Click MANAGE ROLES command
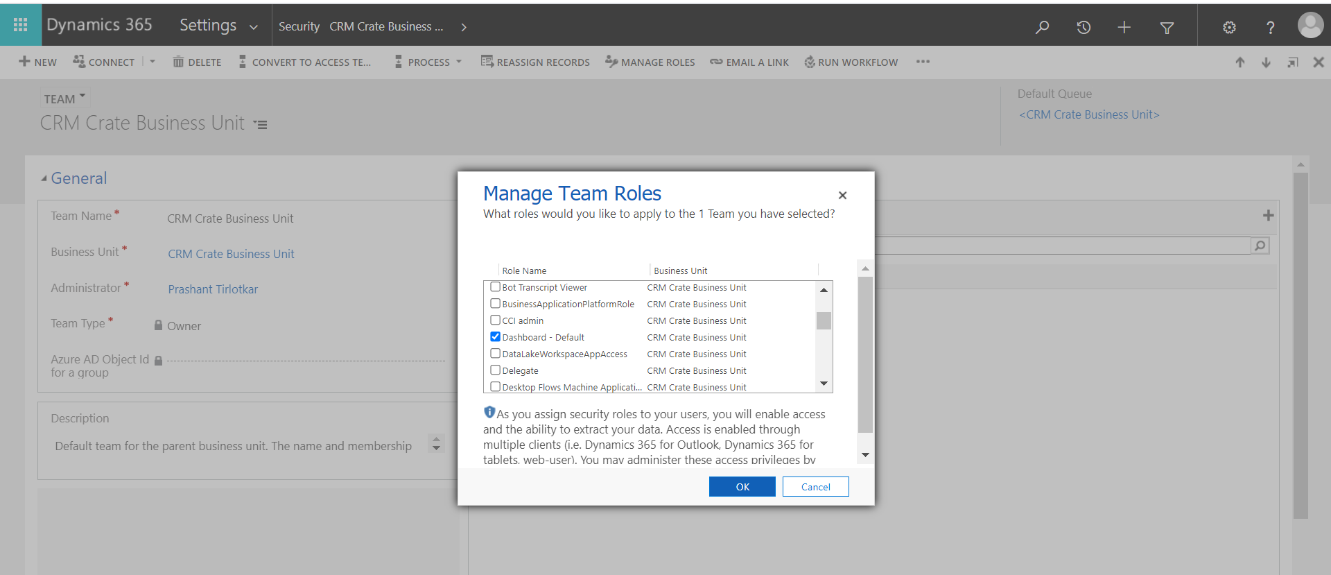Screen dimensions: 1331x575 pos(650,62)
